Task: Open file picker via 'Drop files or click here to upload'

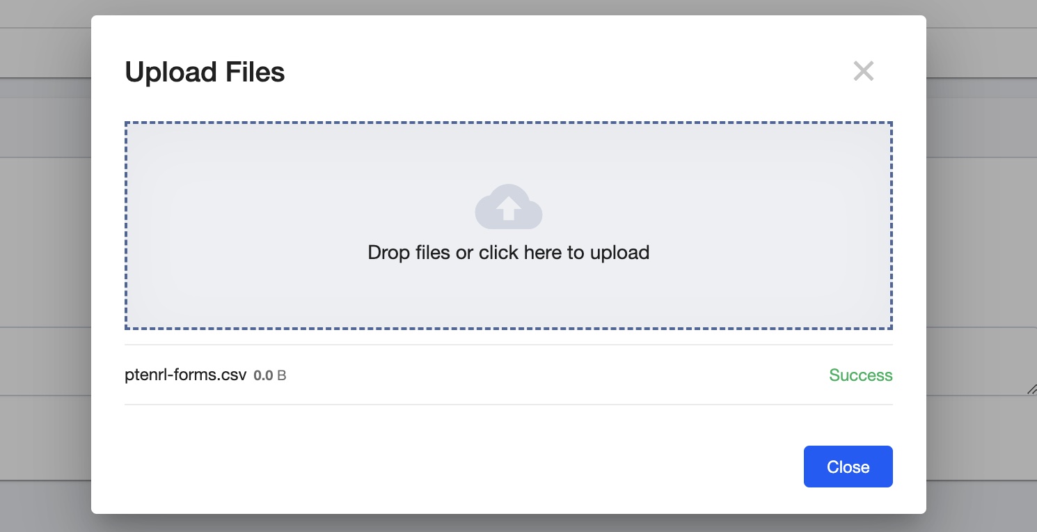Action: [x=508, y=252]
